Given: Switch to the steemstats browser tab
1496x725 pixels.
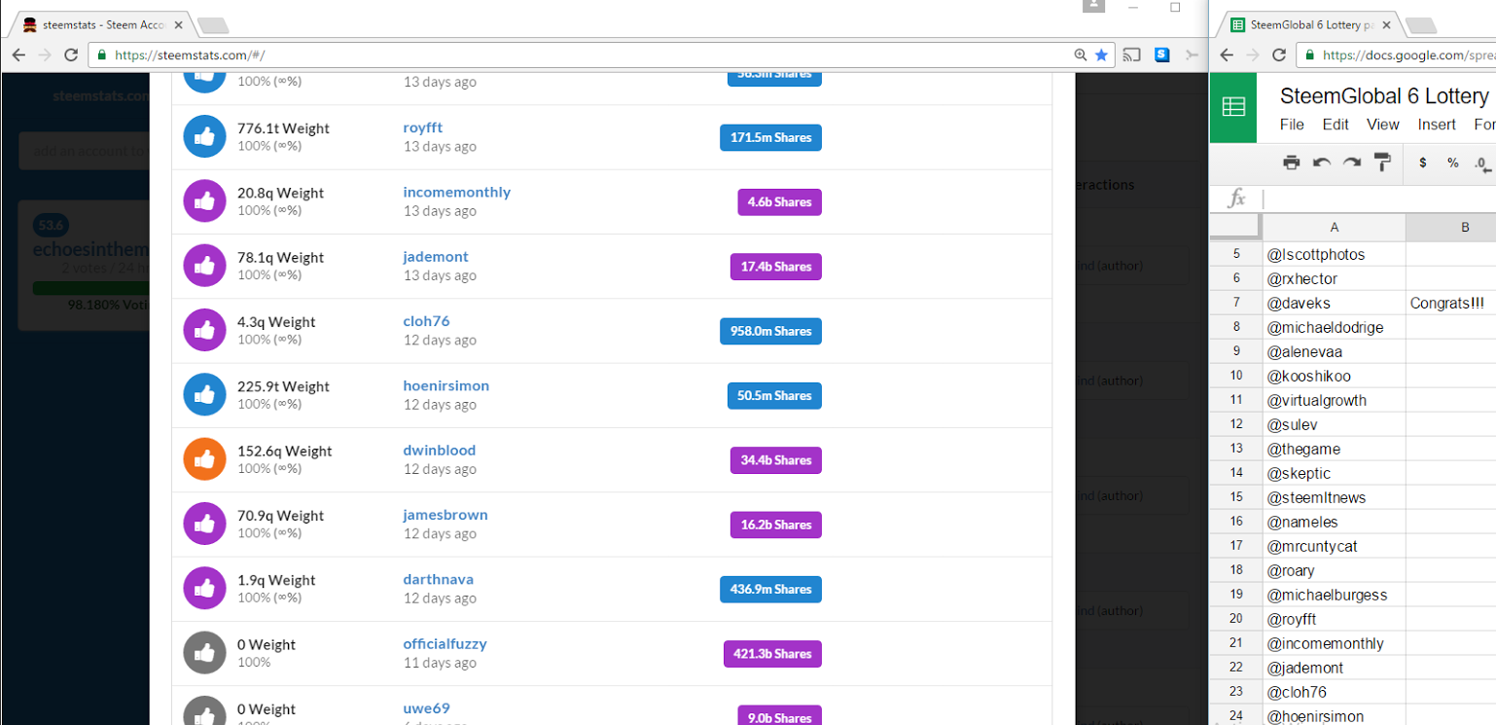Looking at the screenshot, I should click(x=102, y=24).
